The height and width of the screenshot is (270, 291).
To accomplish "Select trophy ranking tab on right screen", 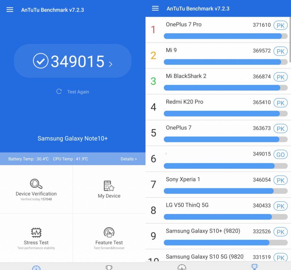I will 254,267.
